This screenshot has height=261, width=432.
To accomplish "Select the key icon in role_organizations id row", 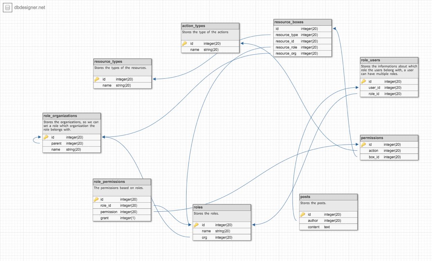I will coord(46,137).
